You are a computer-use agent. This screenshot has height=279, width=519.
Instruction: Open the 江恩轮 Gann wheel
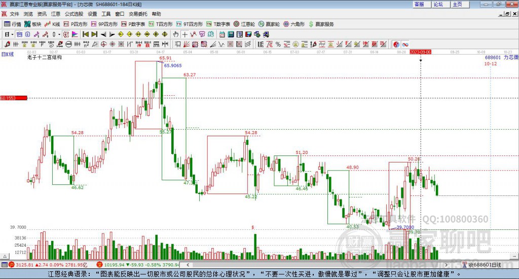244,24
